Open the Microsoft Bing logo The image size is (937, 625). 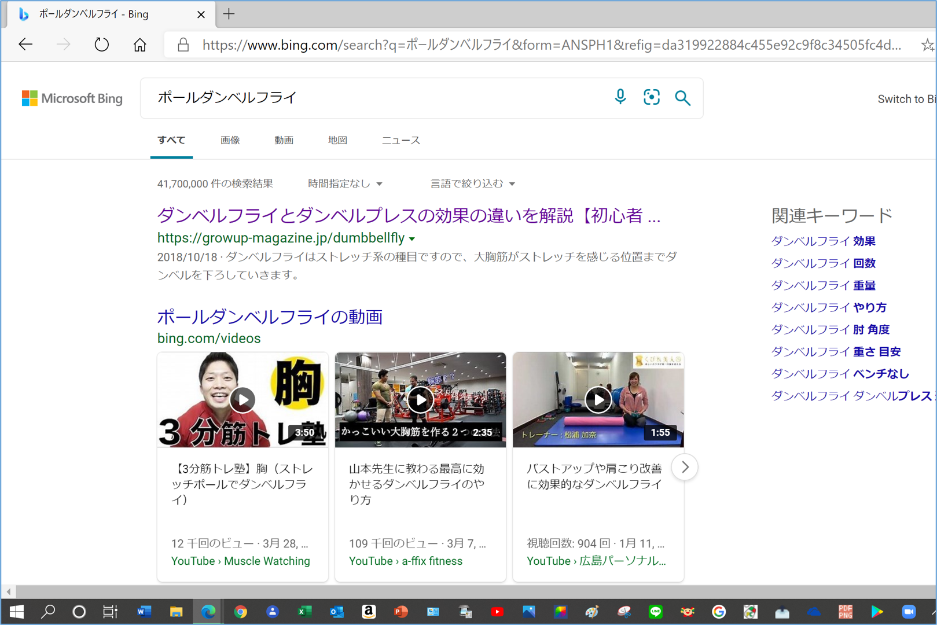[x=72, y=98]
